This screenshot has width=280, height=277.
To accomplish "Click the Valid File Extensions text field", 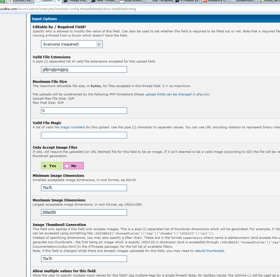I will point(84,69).
